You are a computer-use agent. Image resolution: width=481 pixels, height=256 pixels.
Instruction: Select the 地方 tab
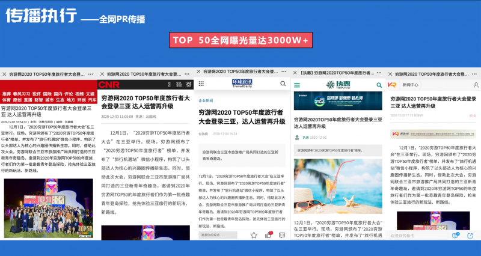click(71, 100)
